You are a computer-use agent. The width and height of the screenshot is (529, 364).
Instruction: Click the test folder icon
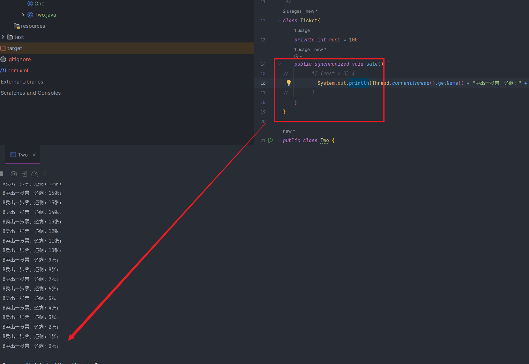[x=10, y=37]
